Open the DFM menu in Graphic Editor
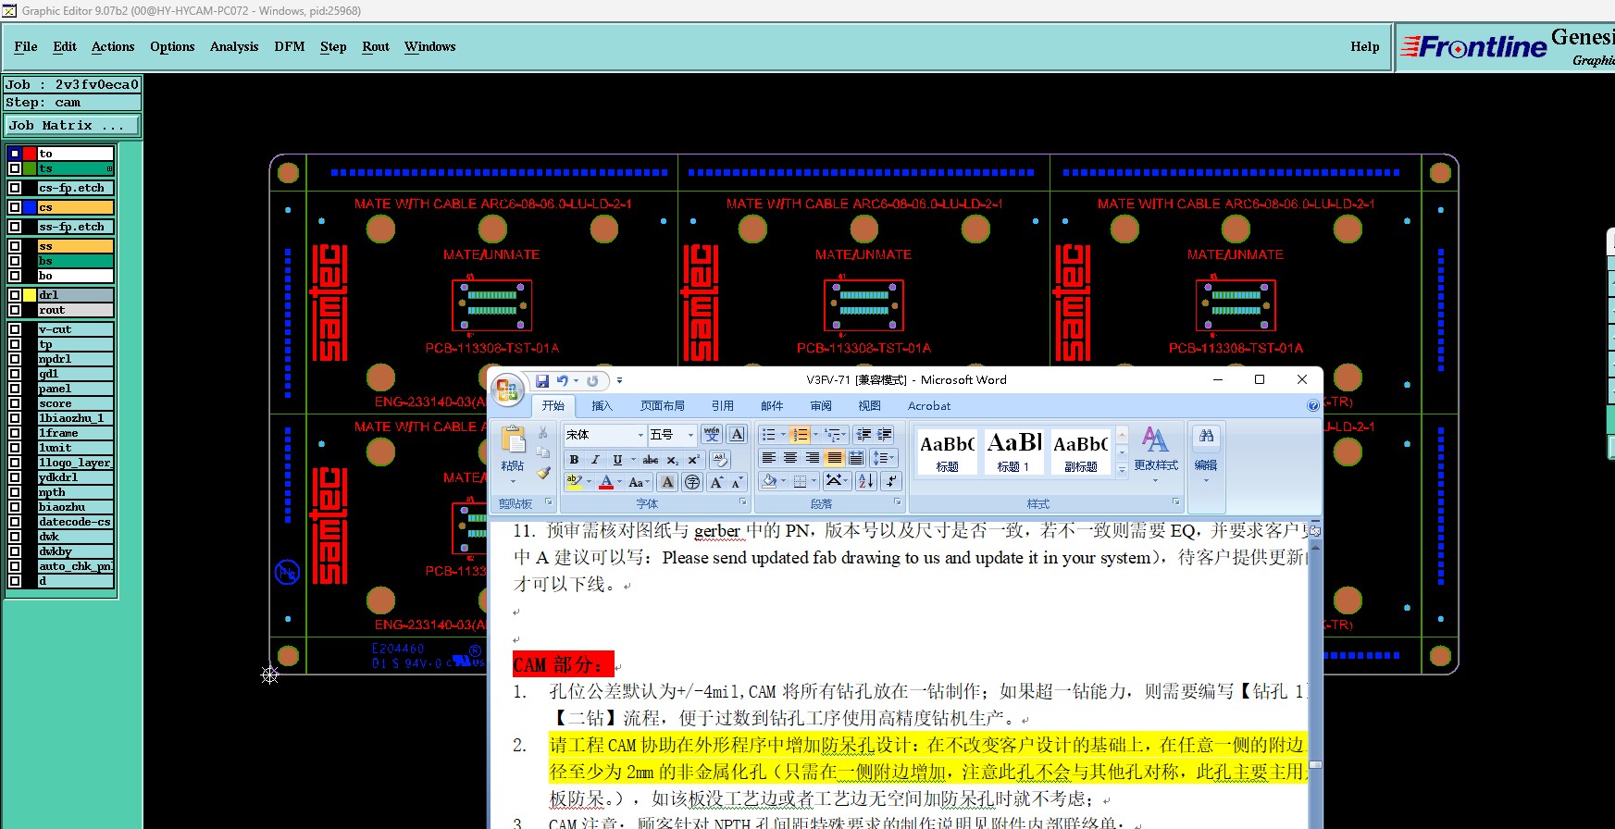This screenshot has width=1615, height=829. [x=290, y=46]
